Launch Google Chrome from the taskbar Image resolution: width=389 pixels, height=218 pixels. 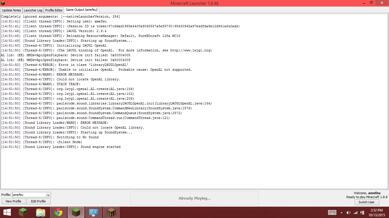pyautogui.click(x=58, y=212)
